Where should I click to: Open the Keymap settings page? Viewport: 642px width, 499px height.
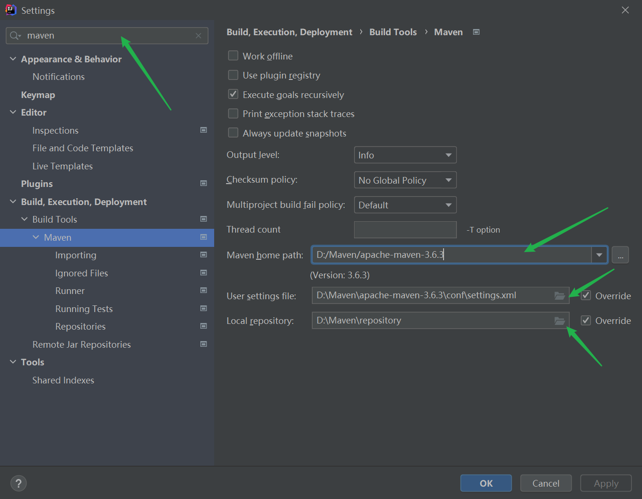(x=38, y=95)
